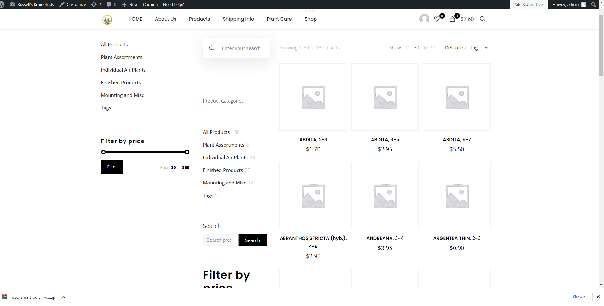Open the WordPress logo menu
Image resolution: width=604 pixels, height=306 pixels.
coord(2,4)
